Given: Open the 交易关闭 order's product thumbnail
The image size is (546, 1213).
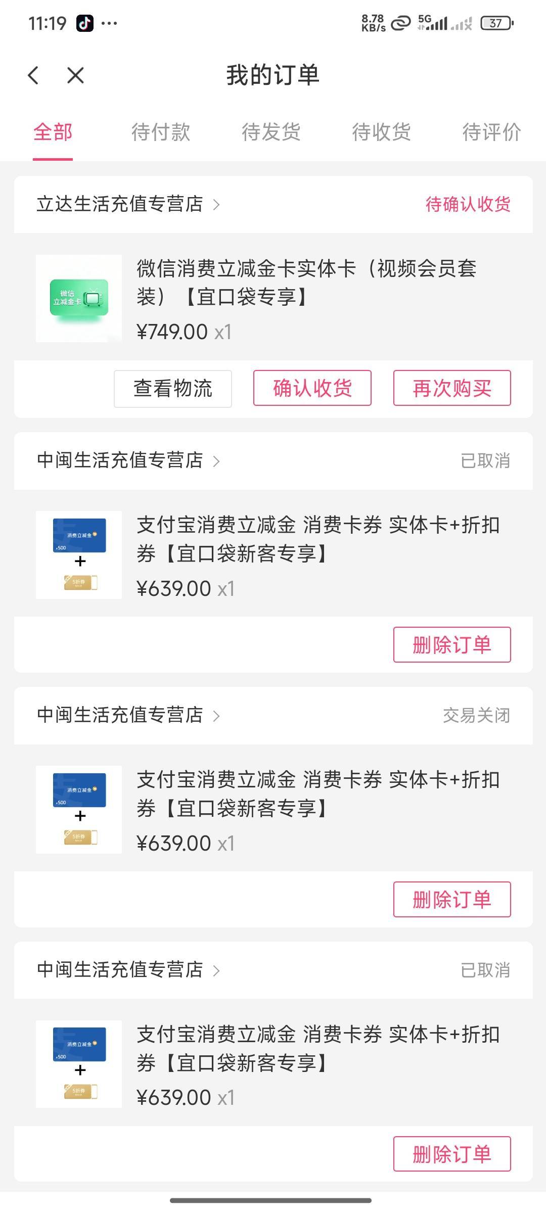Looking at the screenshot, I should tap(79, 809).
